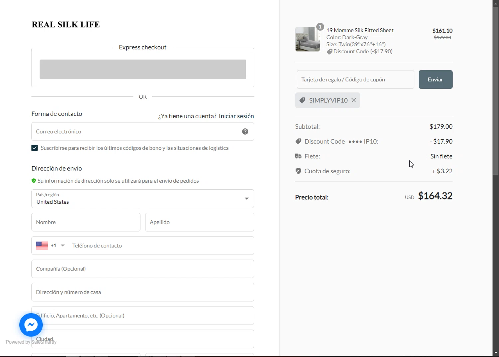499x357 pixels.
Task: Focus the Tarjeta de regalo / Código de cupón field
Action: (355, 79)
